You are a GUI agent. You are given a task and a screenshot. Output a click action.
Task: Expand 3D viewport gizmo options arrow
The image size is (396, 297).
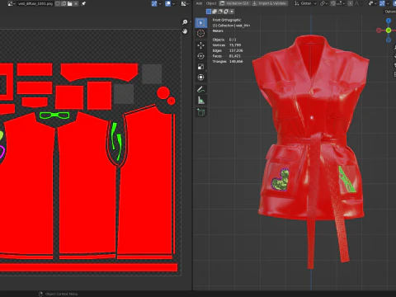(x=388, y=3)
